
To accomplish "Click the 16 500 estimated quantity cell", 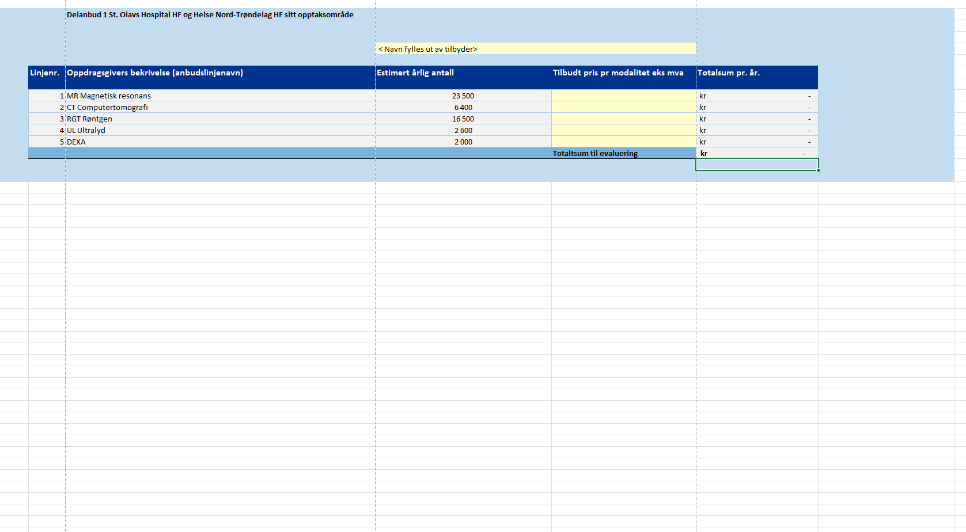I will (x=463, y=119).
